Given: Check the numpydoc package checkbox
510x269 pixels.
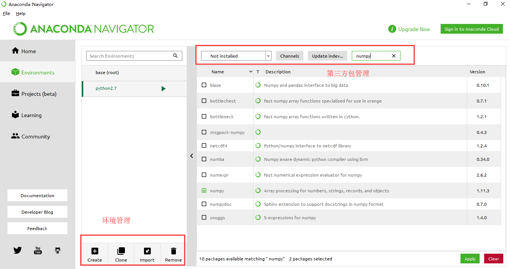Looking at the screenshot, I should (x=204, y=204).
